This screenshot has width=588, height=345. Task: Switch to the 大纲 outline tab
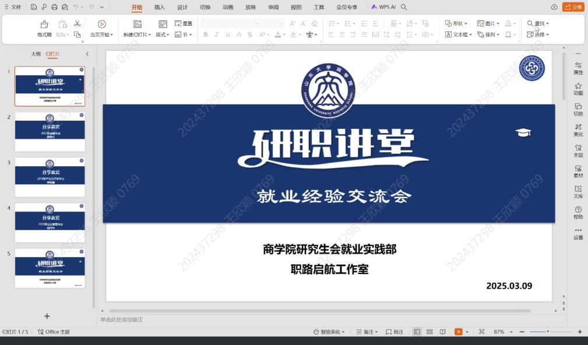tap(36, 54)
